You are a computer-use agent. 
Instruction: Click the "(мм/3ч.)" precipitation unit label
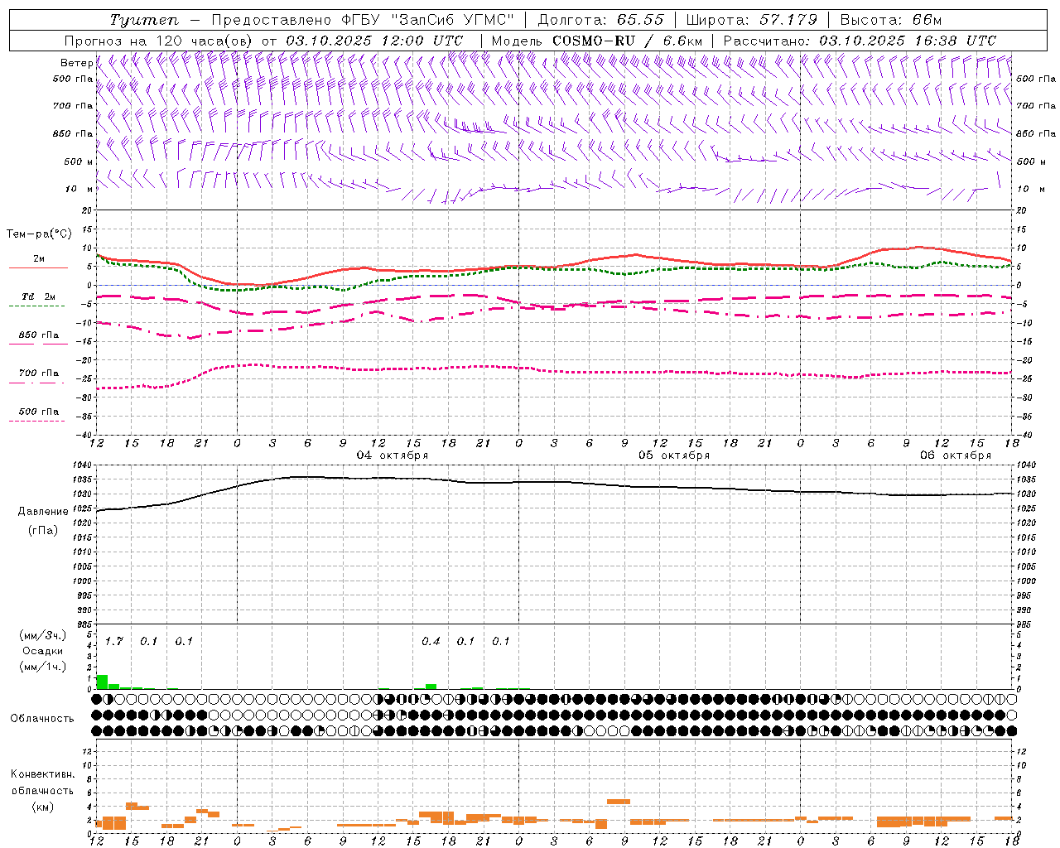coord(43,635)
